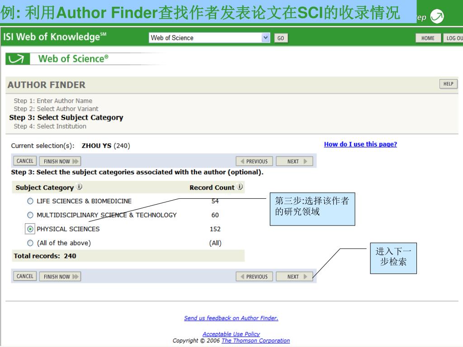Image resolution: width=463 pixels, height=347 pixels.
Task: Choose the (All of the above) option
Action: click(30, 243)
